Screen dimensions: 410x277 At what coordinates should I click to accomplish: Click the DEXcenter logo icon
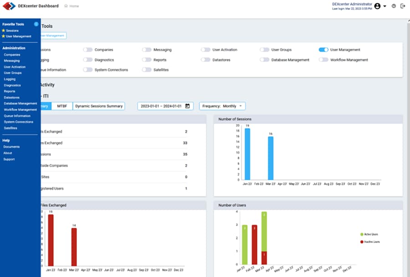(9, 6)
